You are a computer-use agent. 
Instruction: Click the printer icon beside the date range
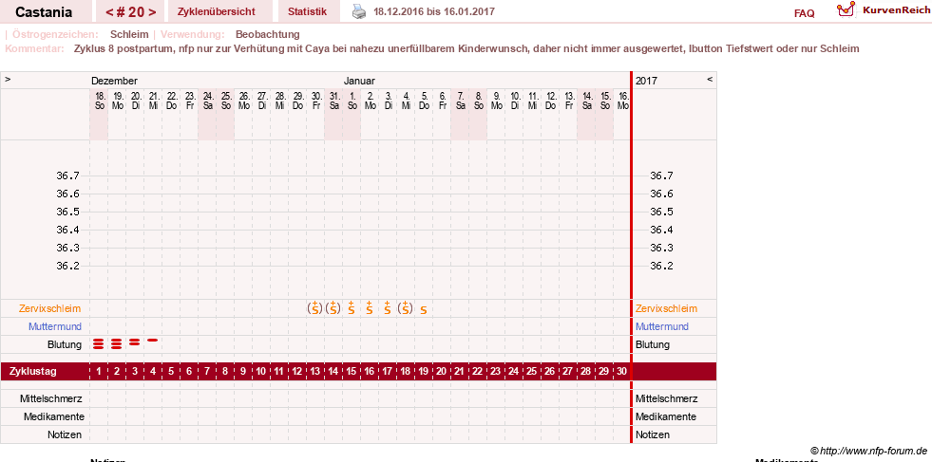coord(359,11)
